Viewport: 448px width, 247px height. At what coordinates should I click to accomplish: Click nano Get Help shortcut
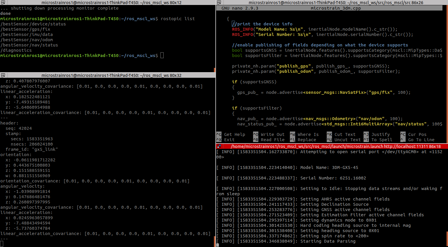[x=231, y=134]
